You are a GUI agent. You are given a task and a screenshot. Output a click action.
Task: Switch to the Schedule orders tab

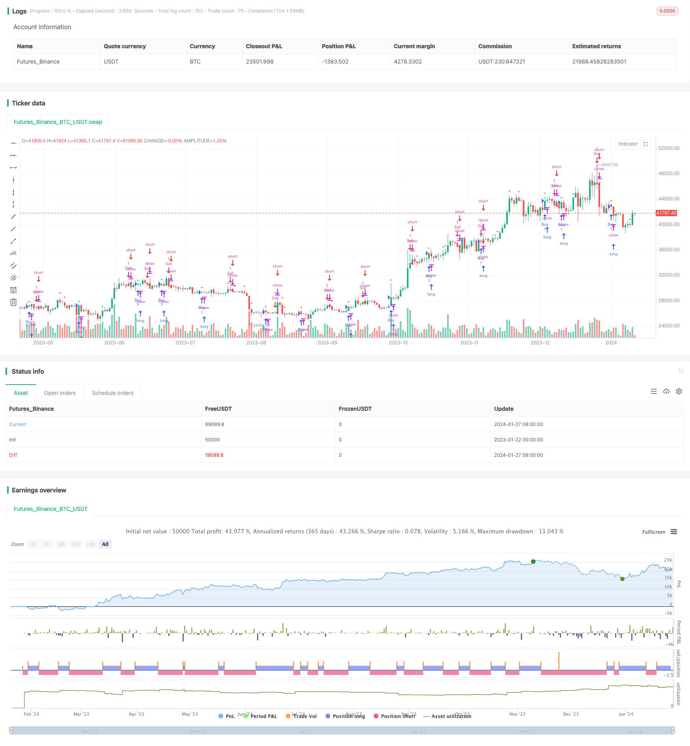click(113, 393)
